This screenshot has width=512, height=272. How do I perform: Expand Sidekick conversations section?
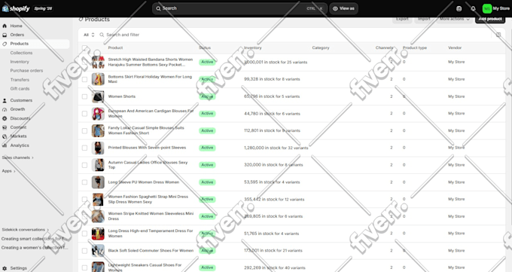[x=25, y=230]
